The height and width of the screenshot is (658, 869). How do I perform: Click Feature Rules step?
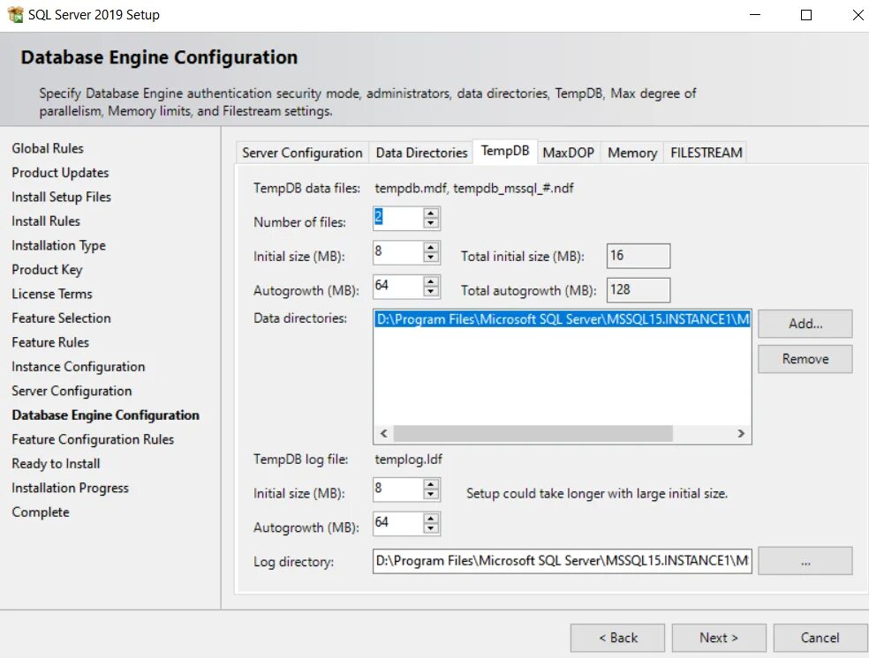pyautogui.click(x=50, y=342)
